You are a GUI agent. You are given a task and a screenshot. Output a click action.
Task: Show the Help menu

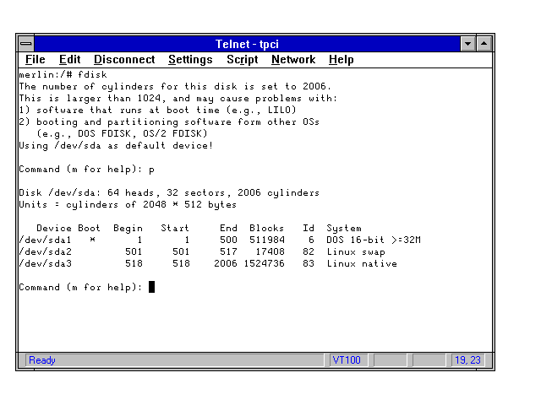pyautogui.click(x=342, y=60)
